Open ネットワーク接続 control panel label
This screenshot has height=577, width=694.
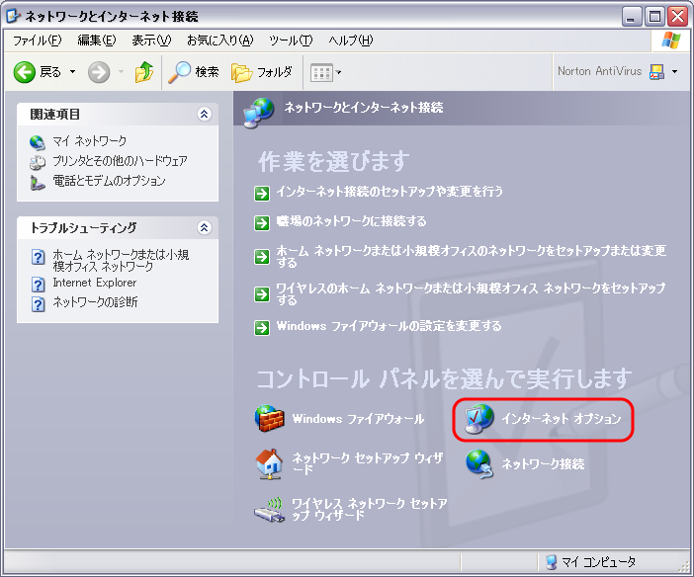pyautogui.click(x=543, y=463)
